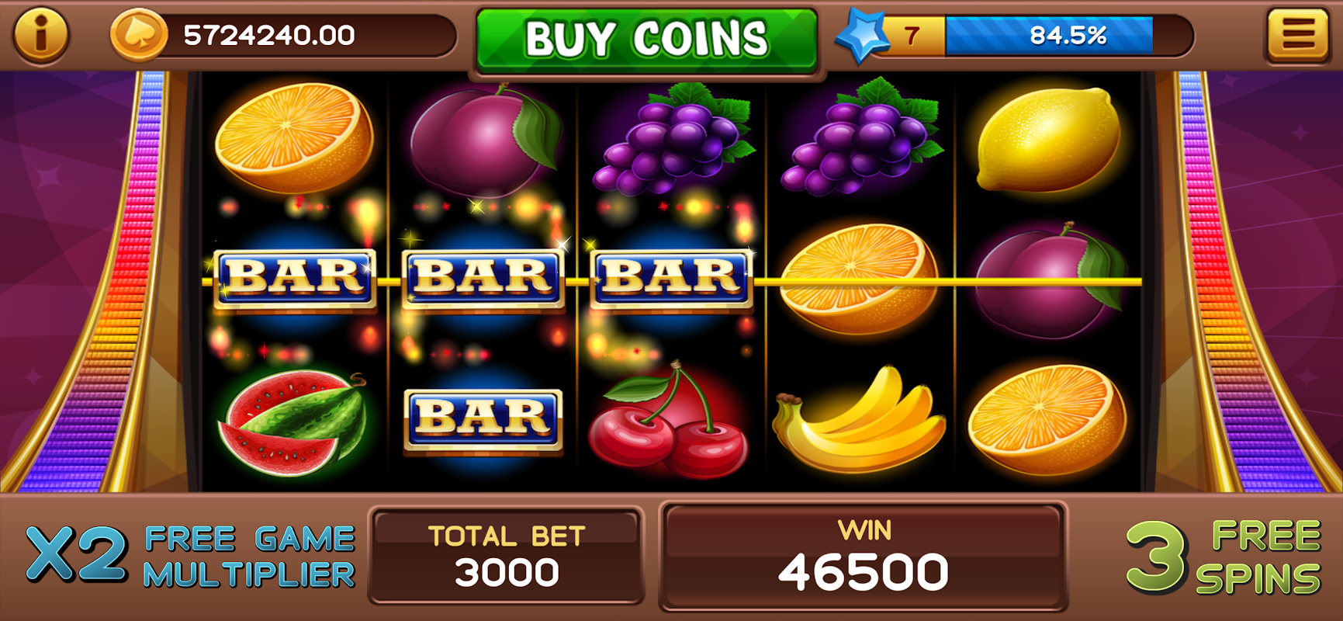Screen dimensions: 1343x621
Task: Tap the lemon symbol on reel five
Action: 1048,138
